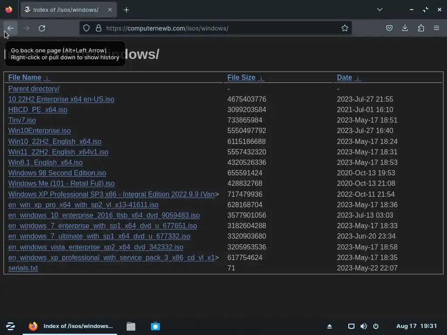Download Win11_22H2_English_x64v1.iso
The width and height of the screenshot is (447, 335).
[x=58, y=152]
